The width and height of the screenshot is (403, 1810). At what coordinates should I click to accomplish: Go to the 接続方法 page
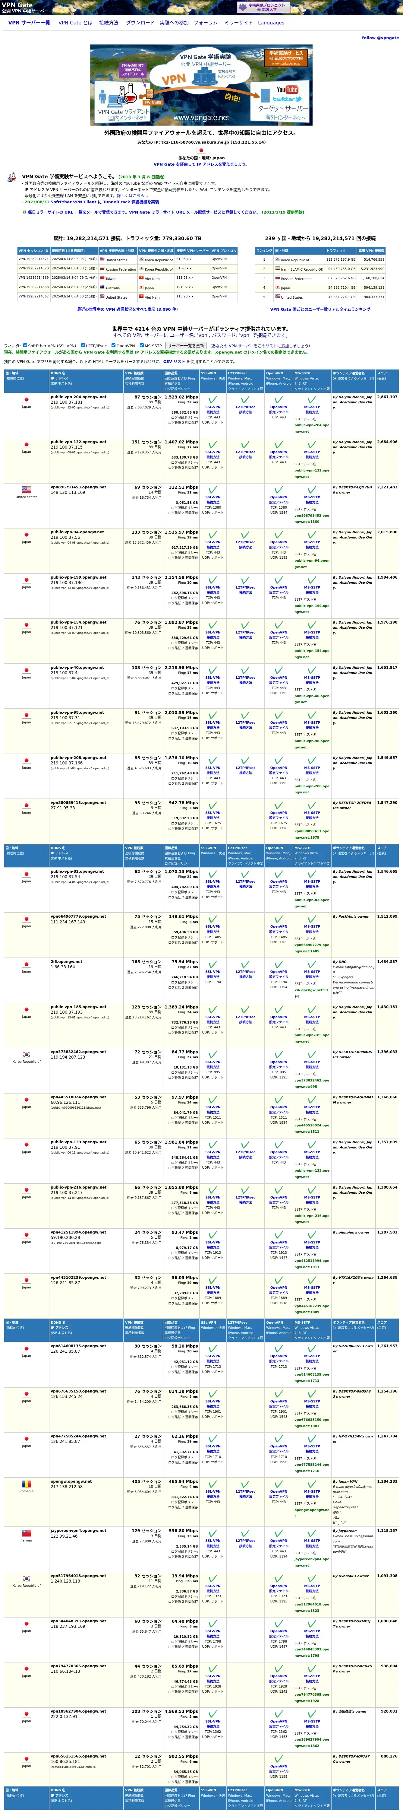(x=109, y=23)
